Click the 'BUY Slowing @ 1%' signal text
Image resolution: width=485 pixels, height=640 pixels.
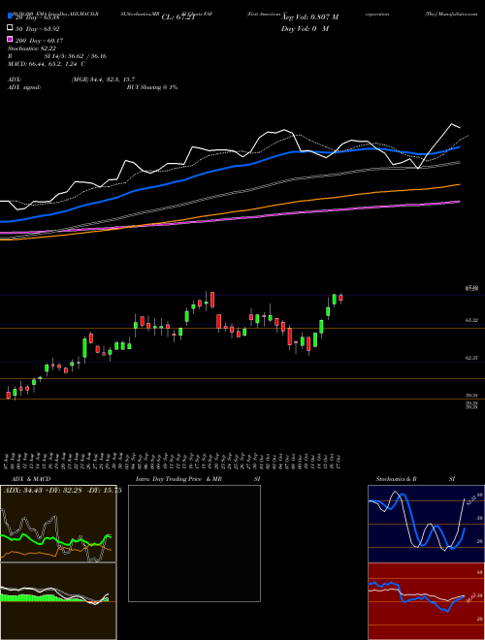(x=152, y=87)
